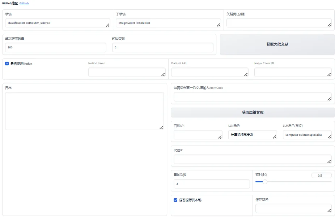
Task: Click the Arxiv Code input field
Action: tap(253, 97)
